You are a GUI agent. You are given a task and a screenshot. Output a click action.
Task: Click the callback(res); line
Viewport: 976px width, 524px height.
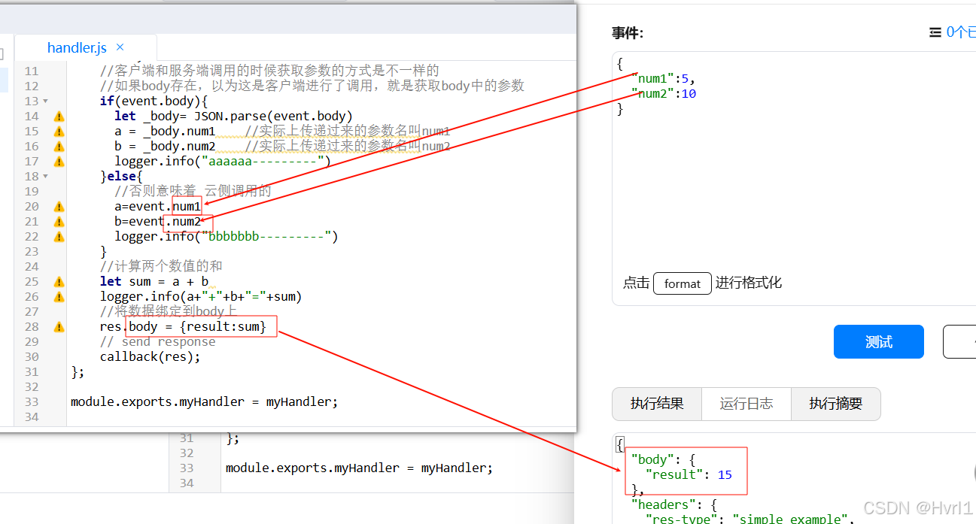pyautogui.click(x=151, y=356)
